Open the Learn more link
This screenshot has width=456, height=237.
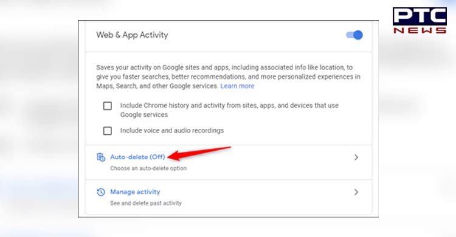point(237,86)
